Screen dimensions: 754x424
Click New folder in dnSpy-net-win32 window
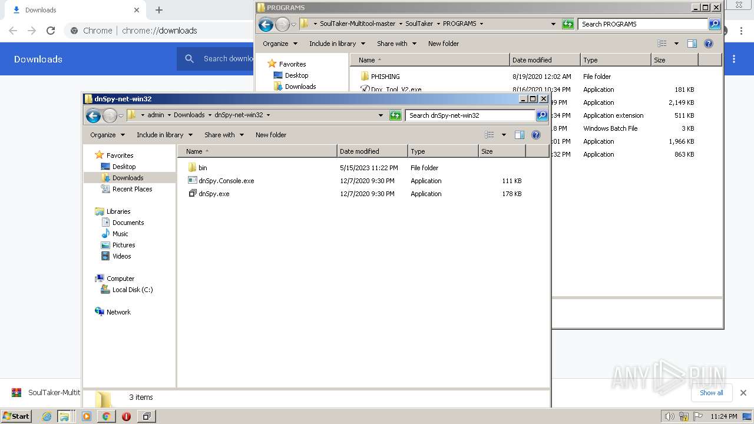click(271, 135)
